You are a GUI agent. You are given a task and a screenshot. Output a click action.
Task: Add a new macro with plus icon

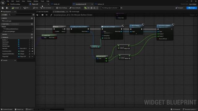[x=32, y=34]
